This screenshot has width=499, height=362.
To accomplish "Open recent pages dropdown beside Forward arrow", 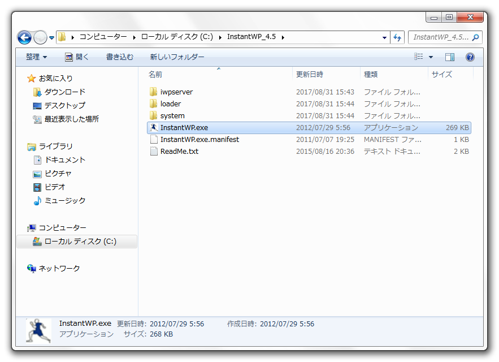I will pos(51,38).
